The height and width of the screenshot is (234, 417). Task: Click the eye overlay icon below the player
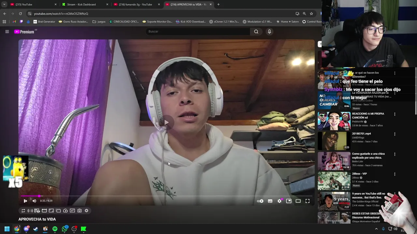(x=37, y=211)
